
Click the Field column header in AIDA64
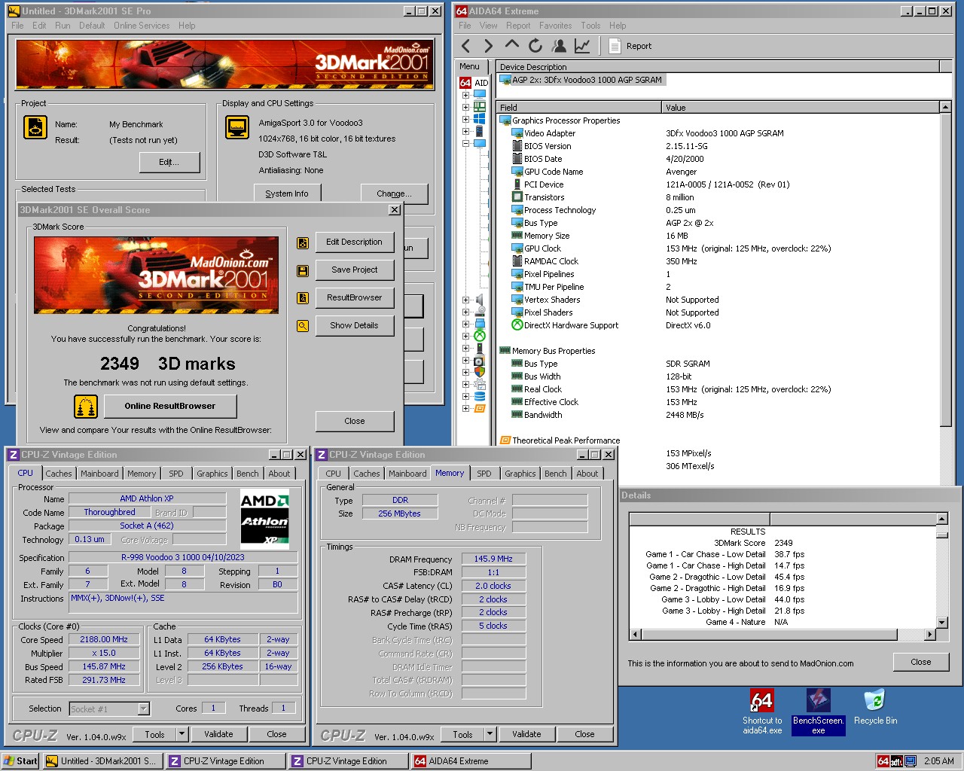pyautogui.click(x=578, y=108)
